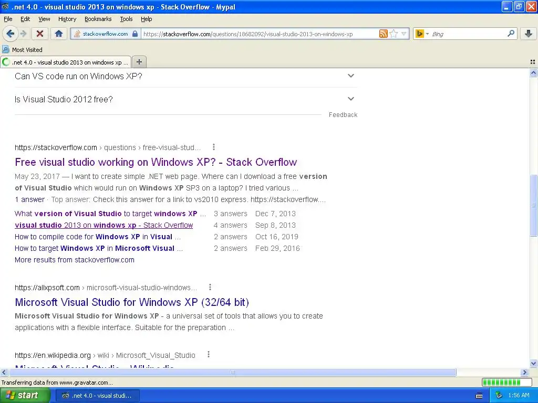Image resolution: width=538 pixels, height=403 pixels.
Task: Click the vertical scrollbar up arrow
Action: click(x=533, y=72)
